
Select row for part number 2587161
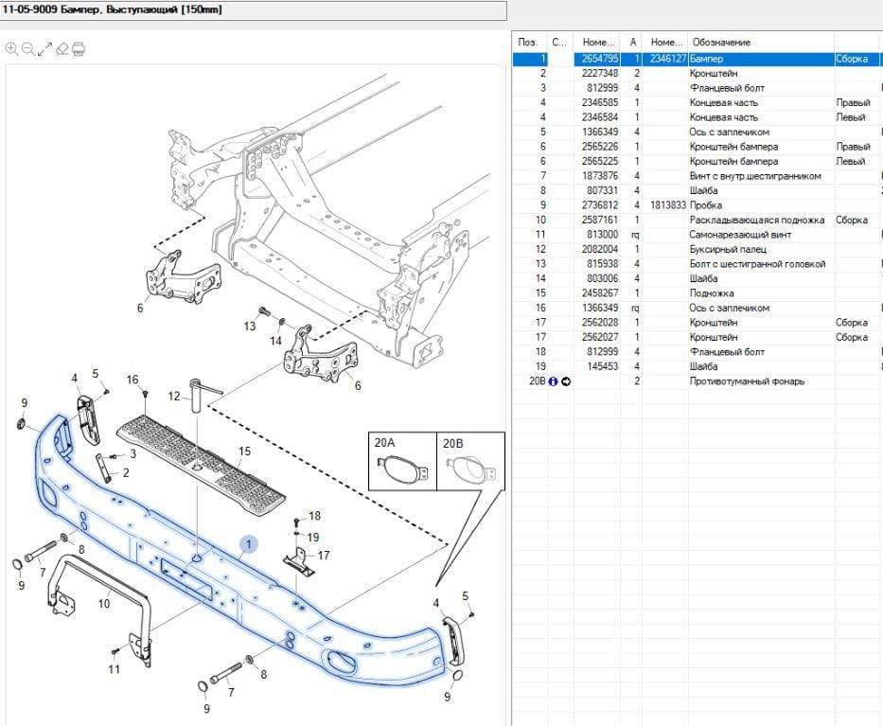pyautogui.click(x=600, y=220)
